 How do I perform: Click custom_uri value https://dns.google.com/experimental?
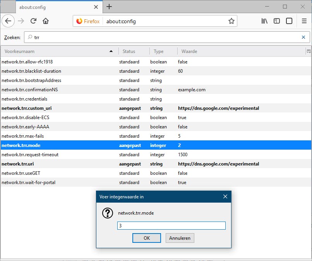(x=218, y=108)
